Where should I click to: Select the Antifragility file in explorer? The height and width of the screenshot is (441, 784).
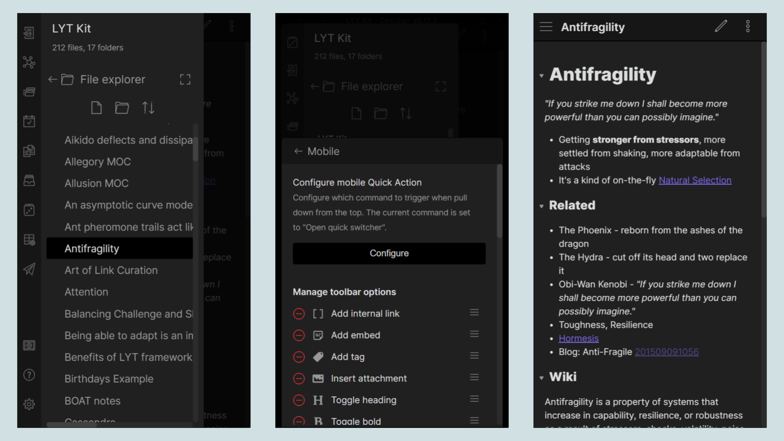[120, 248]
